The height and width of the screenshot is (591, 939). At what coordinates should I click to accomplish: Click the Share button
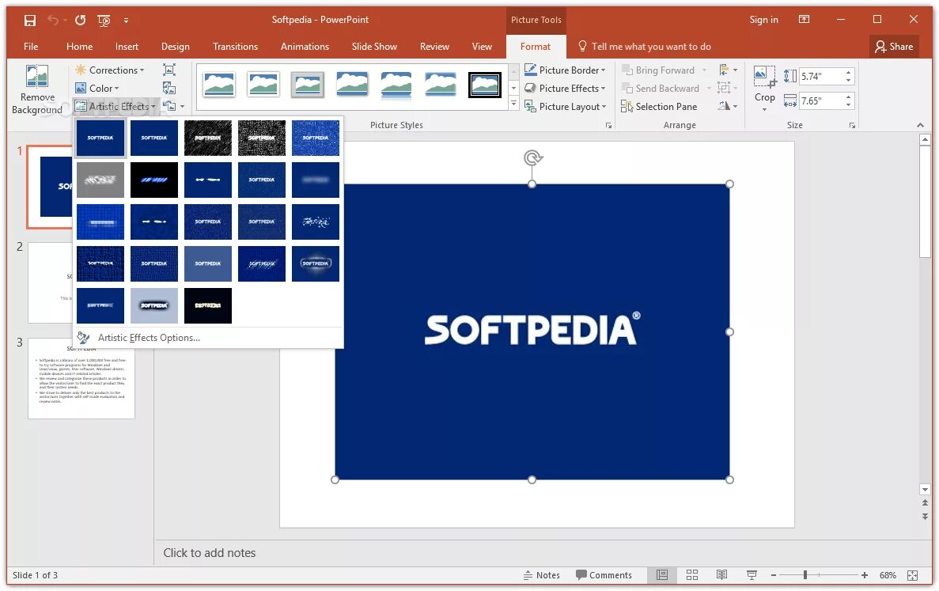click(893, 46)
